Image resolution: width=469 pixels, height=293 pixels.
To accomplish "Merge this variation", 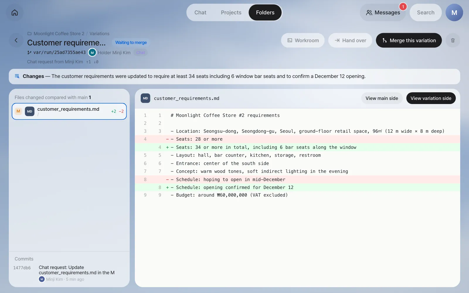I will (409, 40).
